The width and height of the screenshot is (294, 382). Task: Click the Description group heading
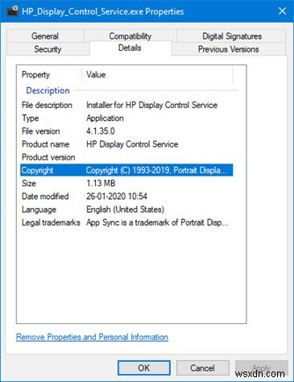(48, 90)
